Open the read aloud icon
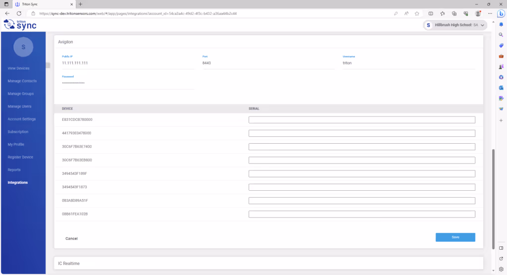 tap(406, 13)
